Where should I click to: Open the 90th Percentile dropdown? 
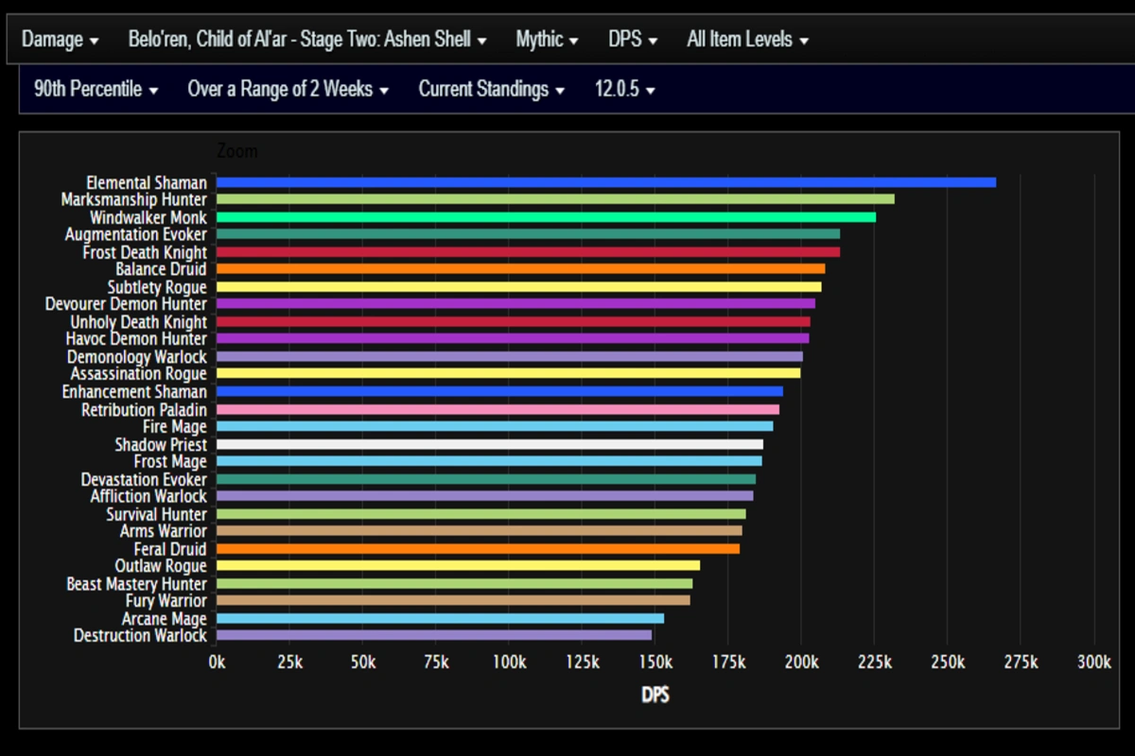tap(96, 90)
